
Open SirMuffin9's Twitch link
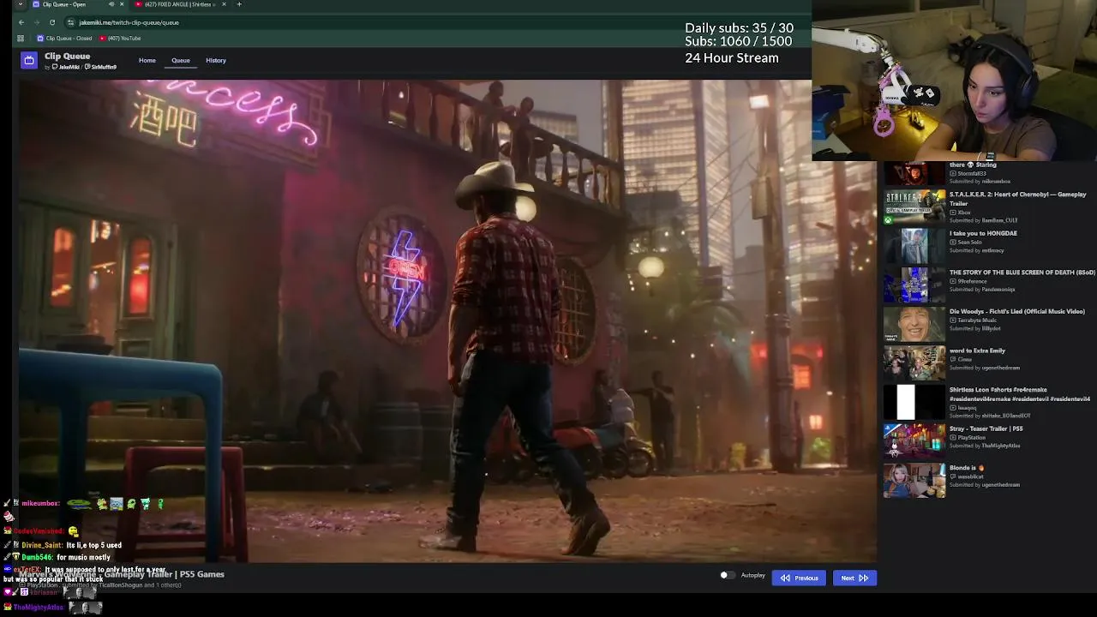pos(101,67)
